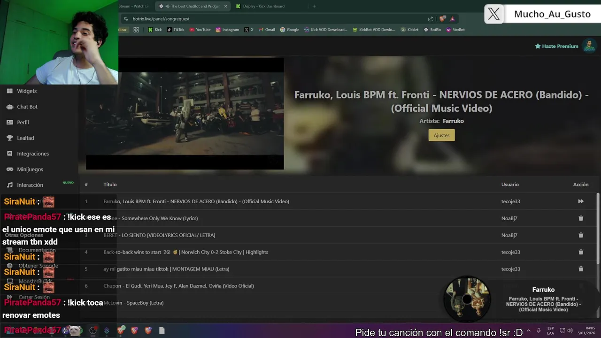Open BotRix bookmark
Image resolution: width=601 pixels, height=338 pixels.
pos(432,30)
